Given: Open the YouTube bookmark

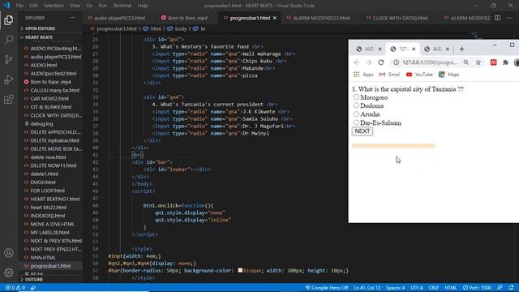Looking at the screenshot, I should [419, 75].
